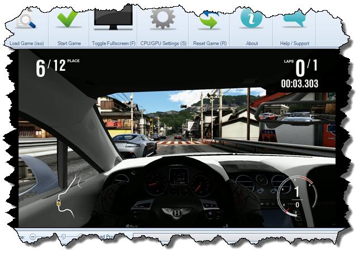Select the "Start Game" text label
The width and height of the screenshot is (364, 258).
point(69,43)
